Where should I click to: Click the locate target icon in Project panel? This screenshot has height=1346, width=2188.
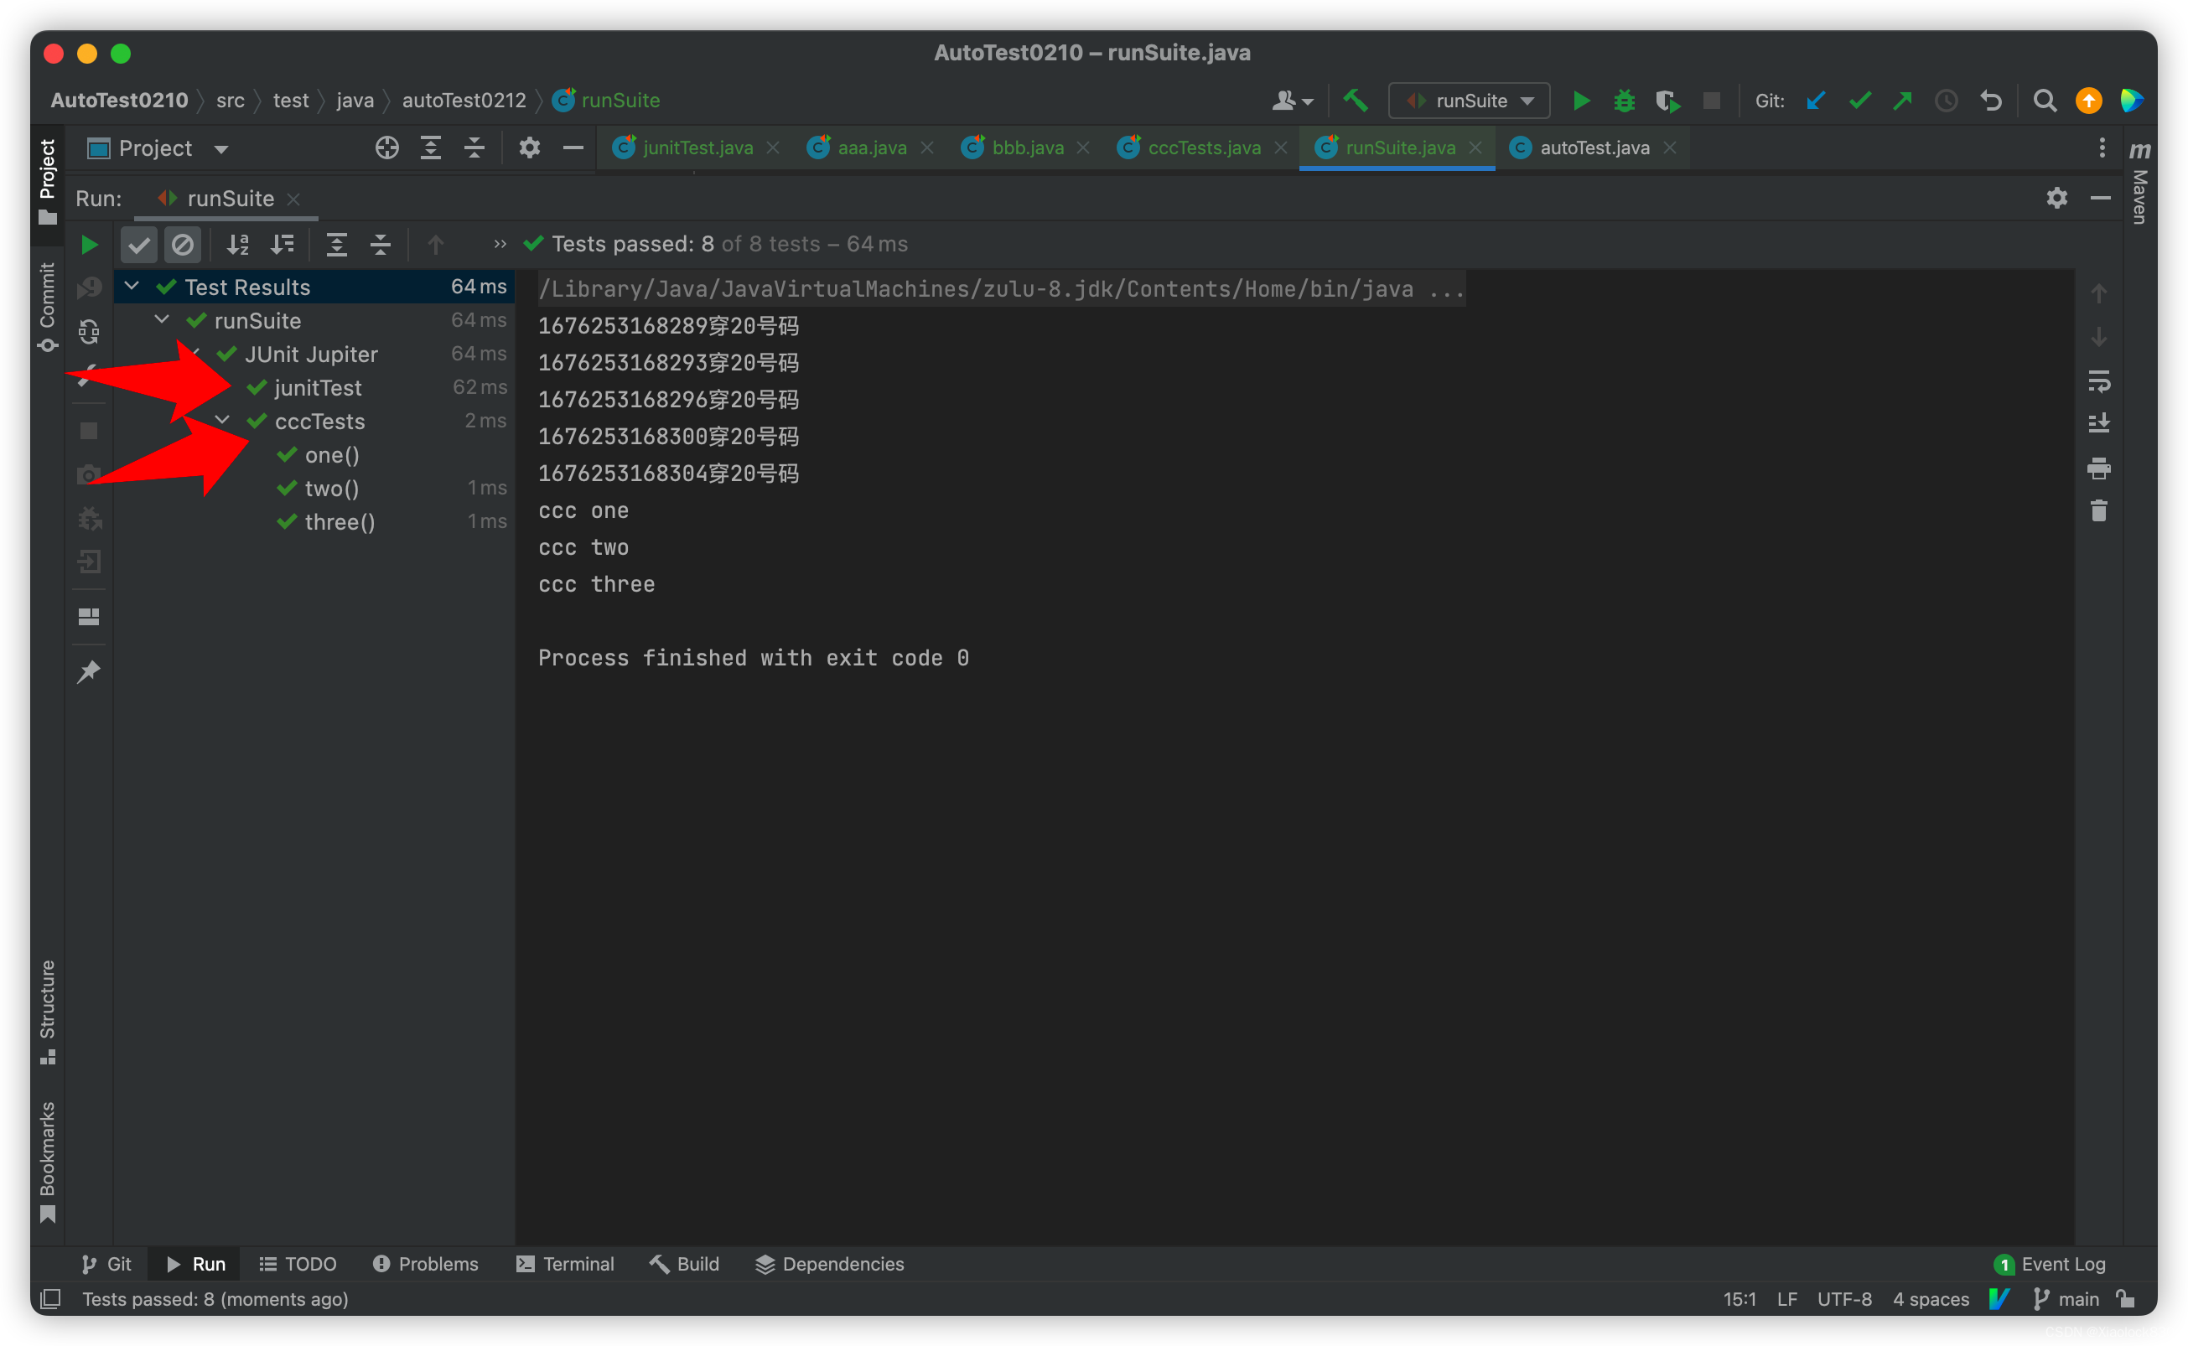pos(386,148)
